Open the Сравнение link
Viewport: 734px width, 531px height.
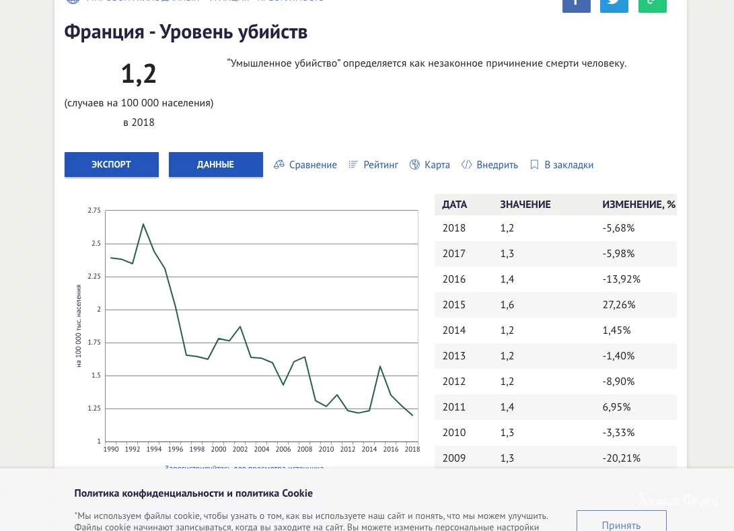pyautogui.click(x=313, y=165)
